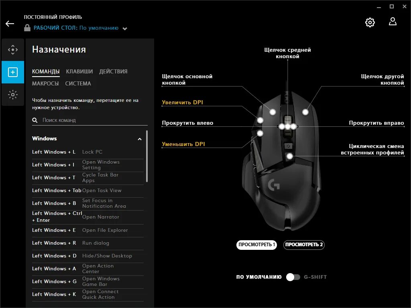Open settings with the gear icon
Image resolution: width=411 pixels, height=308 pixels.
370,22
